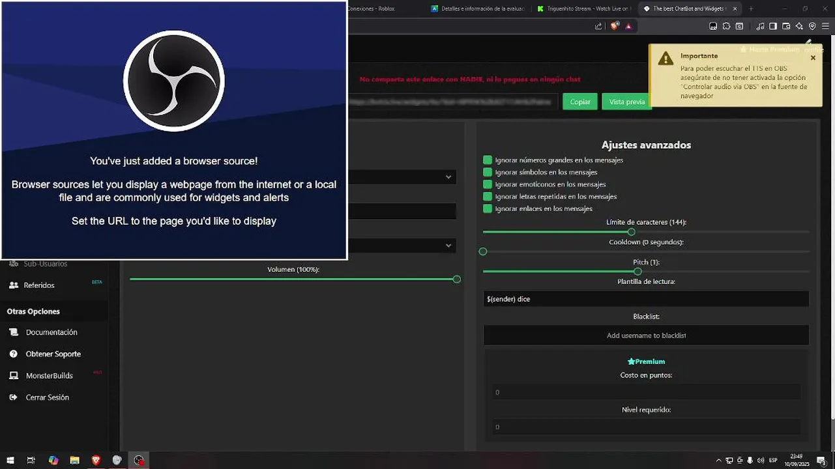The image size is (835, 469).
Task: Click the ESP language indicator in tray
Action: tap(773, 461)
